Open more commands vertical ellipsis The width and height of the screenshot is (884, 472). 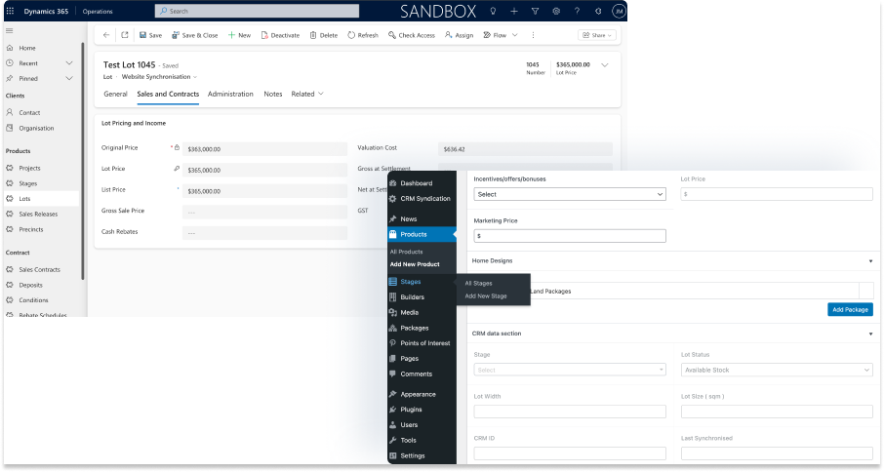coord(533,35)
